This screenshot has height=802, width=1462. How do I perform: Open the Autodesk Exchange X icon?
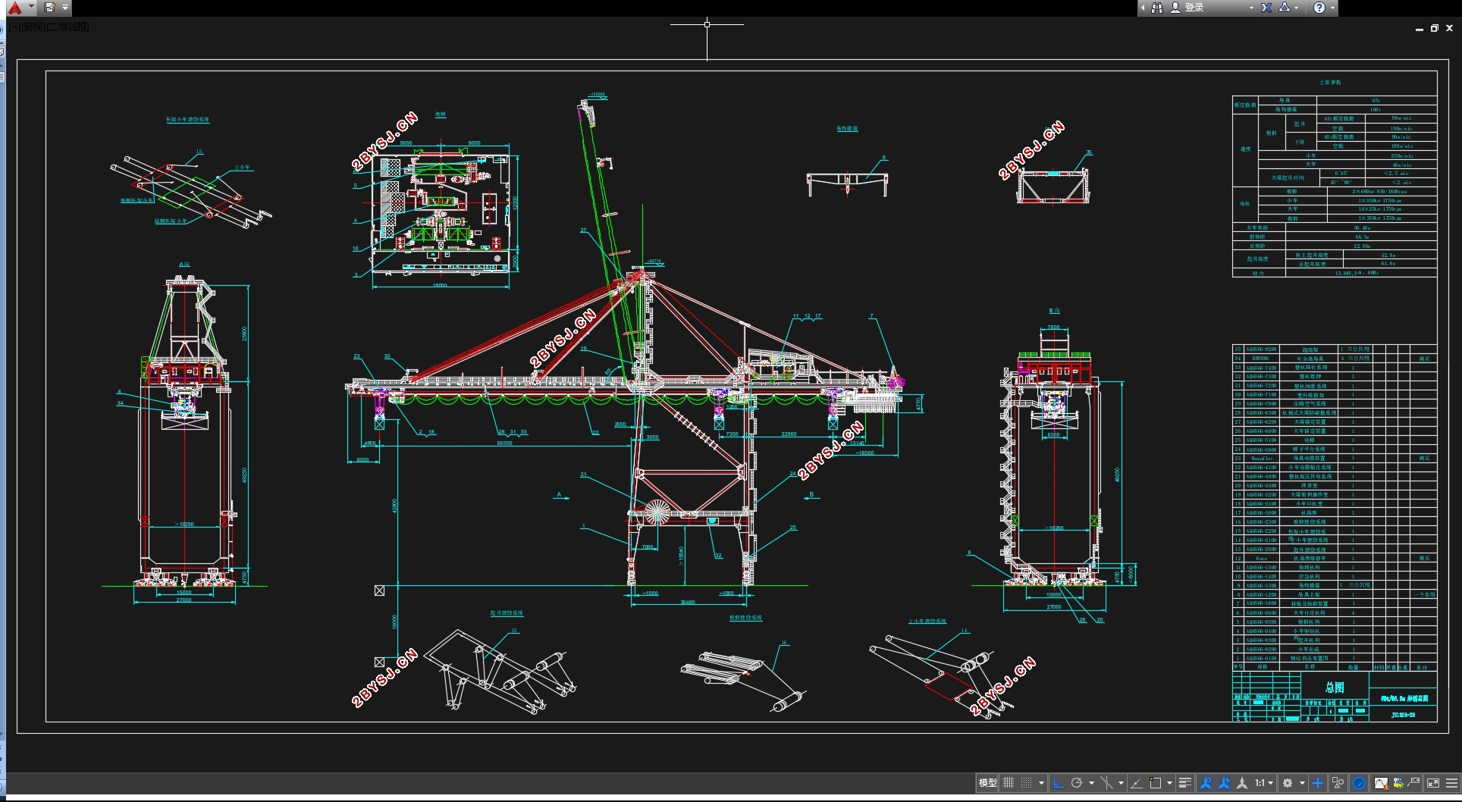pyautogui.click(x=1266, y=8)
